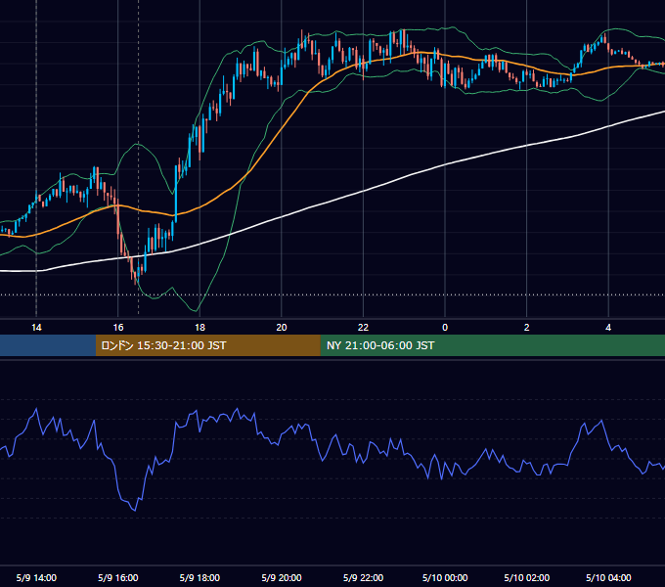The image size is (665, 587).
Task: Click the '5/9 18:00' date label
Action: click(x=199, y=577)
